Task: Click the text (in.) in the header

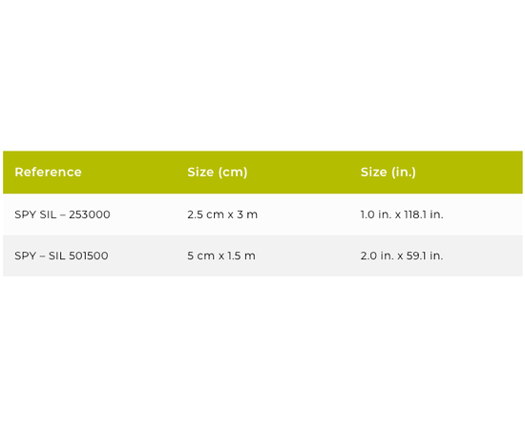Action: click(404, 173)
